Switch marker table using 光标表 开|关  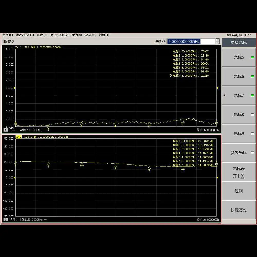[x=238, y=172]
